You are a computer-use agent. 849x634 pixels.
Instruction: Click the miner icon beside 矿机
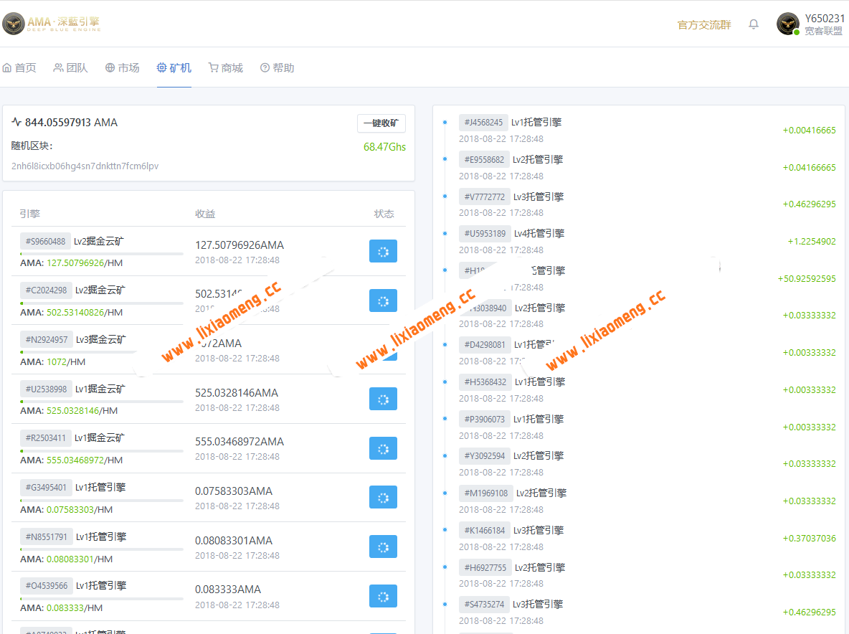[161, 67]
